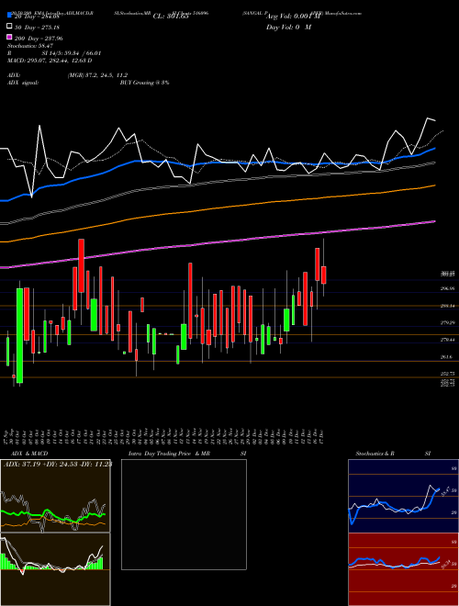This screenshot has height=606, width=459.
Task: Click the 'Intra Day Trading Price & MR' title
Action: point(169,454)
